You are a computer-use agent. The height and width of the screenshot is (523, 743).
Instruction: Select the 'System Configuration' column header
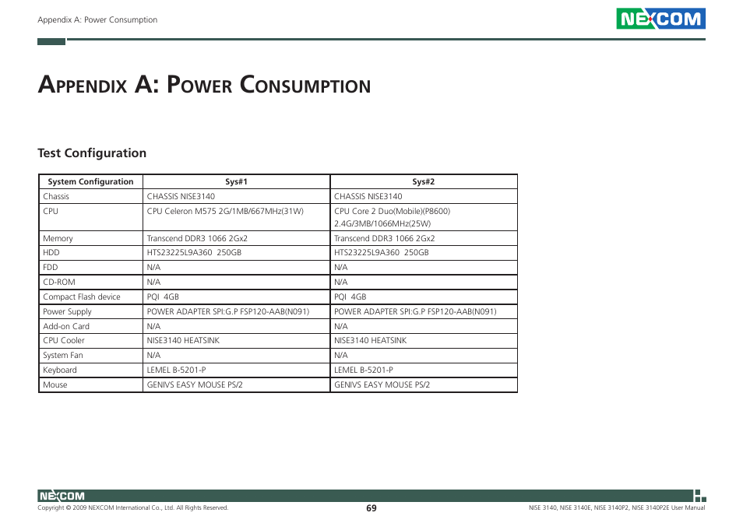[x=90, y=182]
